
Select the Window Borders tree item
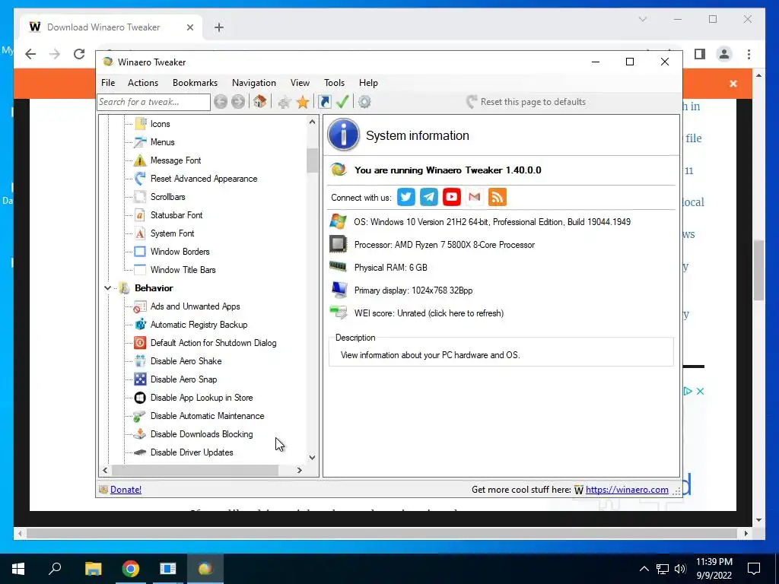pos(180,252)
